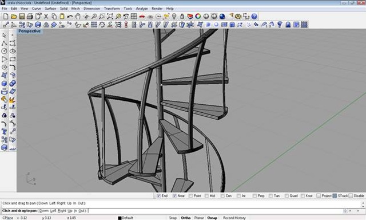Click the Save file icon in toolbar
The image size is (366, 220).
22,17
